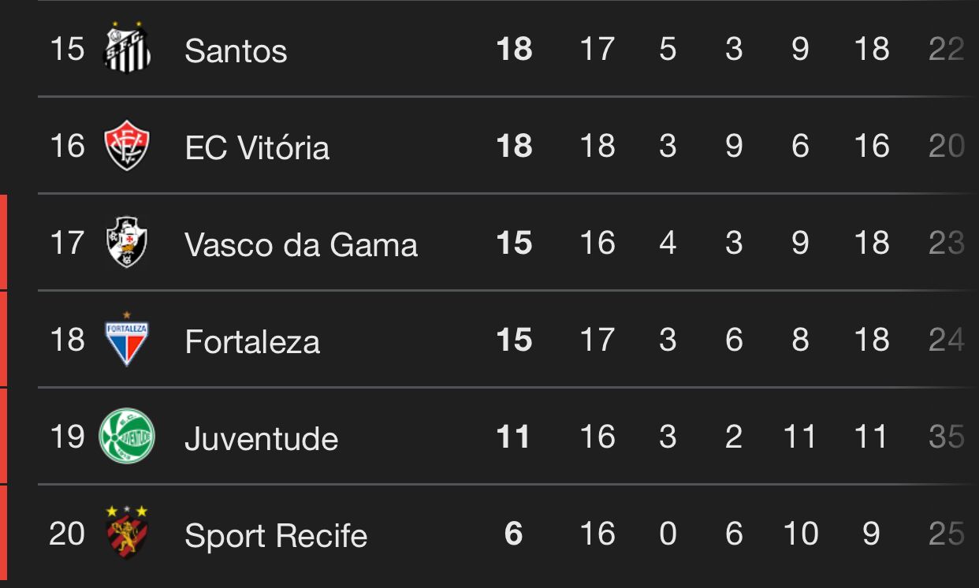Image resolution: width=979 pixels, height=588 pixels.
Task: Open the Fortaleza team badge
Action: pyautogui.click(x=127, y=339)
